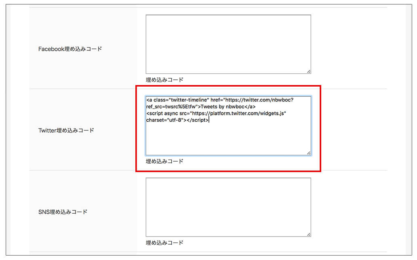
Task: Click the resize handle of the Facebook text area
Action: [x=309, y=71]
